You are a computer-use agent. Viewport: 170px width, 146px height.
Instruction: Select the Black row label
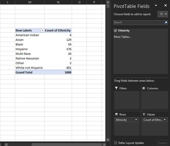pyautogui.click(x=30, y=44)
